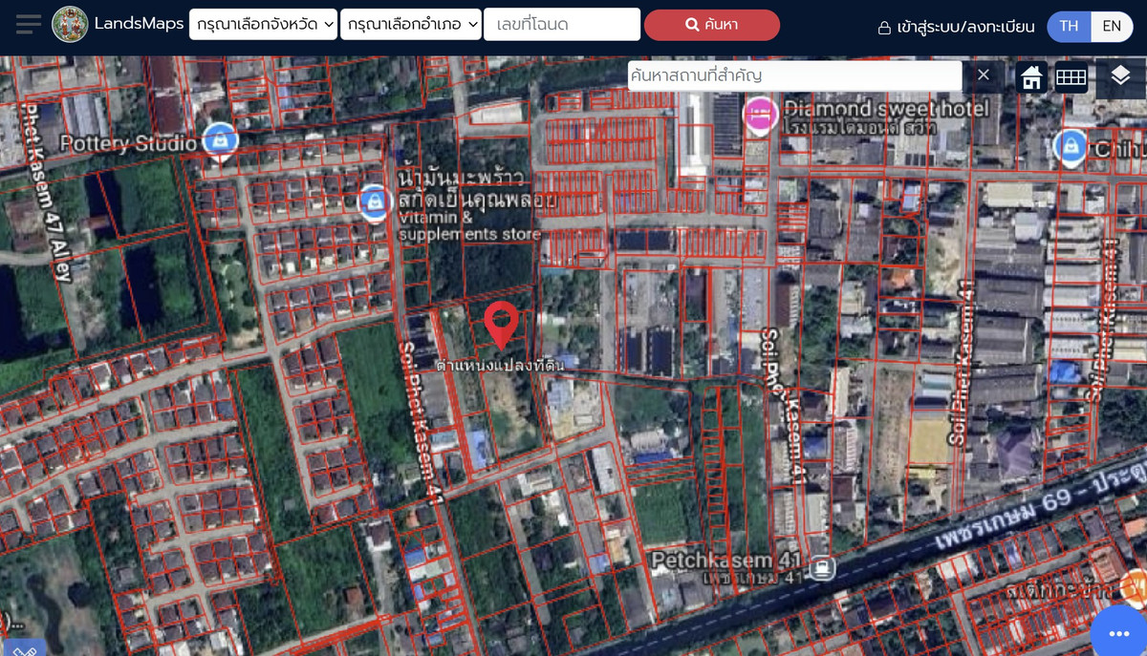Screen dimensions: 1147x656
Task: Switch language to TH
Action: (1069, 26)
